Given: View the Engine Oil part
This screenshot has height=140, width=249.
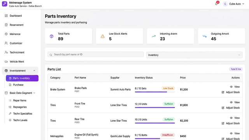Looking at the screenshot, I should tap(235, 133).
